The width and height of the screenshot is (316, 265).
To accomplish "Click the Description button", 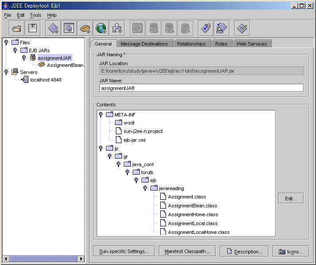I will [x=244, y=251].
